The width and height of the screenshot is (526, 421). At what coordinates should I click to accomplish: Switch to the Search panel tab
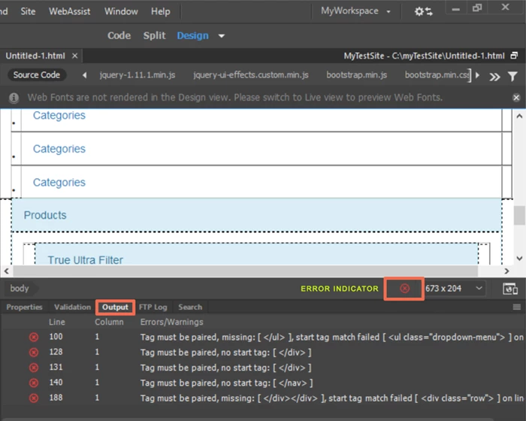point(190,307)
